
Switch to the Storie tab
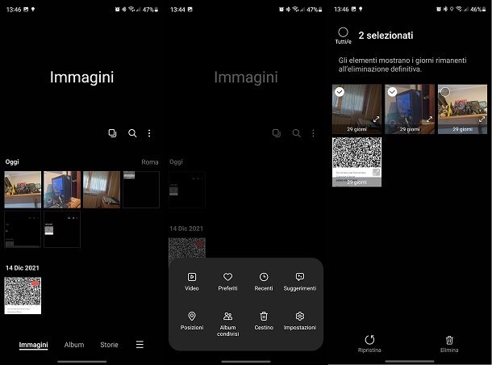109,345
